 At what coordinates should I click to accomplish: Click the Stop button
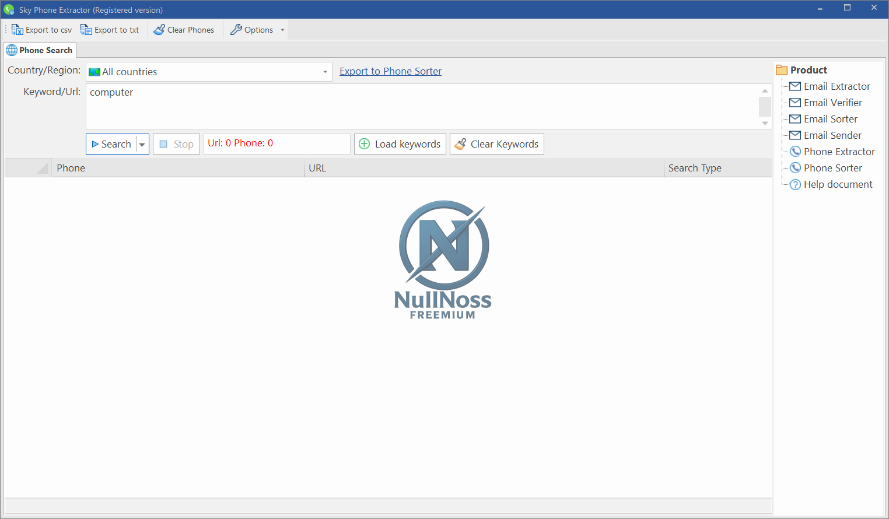176,144
